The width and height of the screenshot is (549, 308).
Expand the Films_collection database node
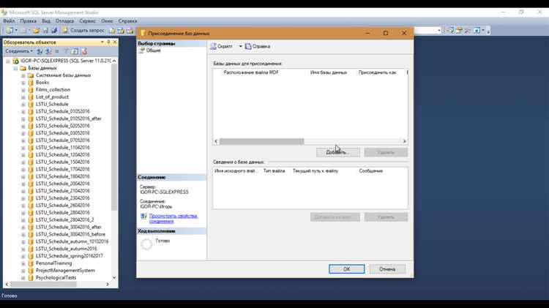[x=23, y=90]
